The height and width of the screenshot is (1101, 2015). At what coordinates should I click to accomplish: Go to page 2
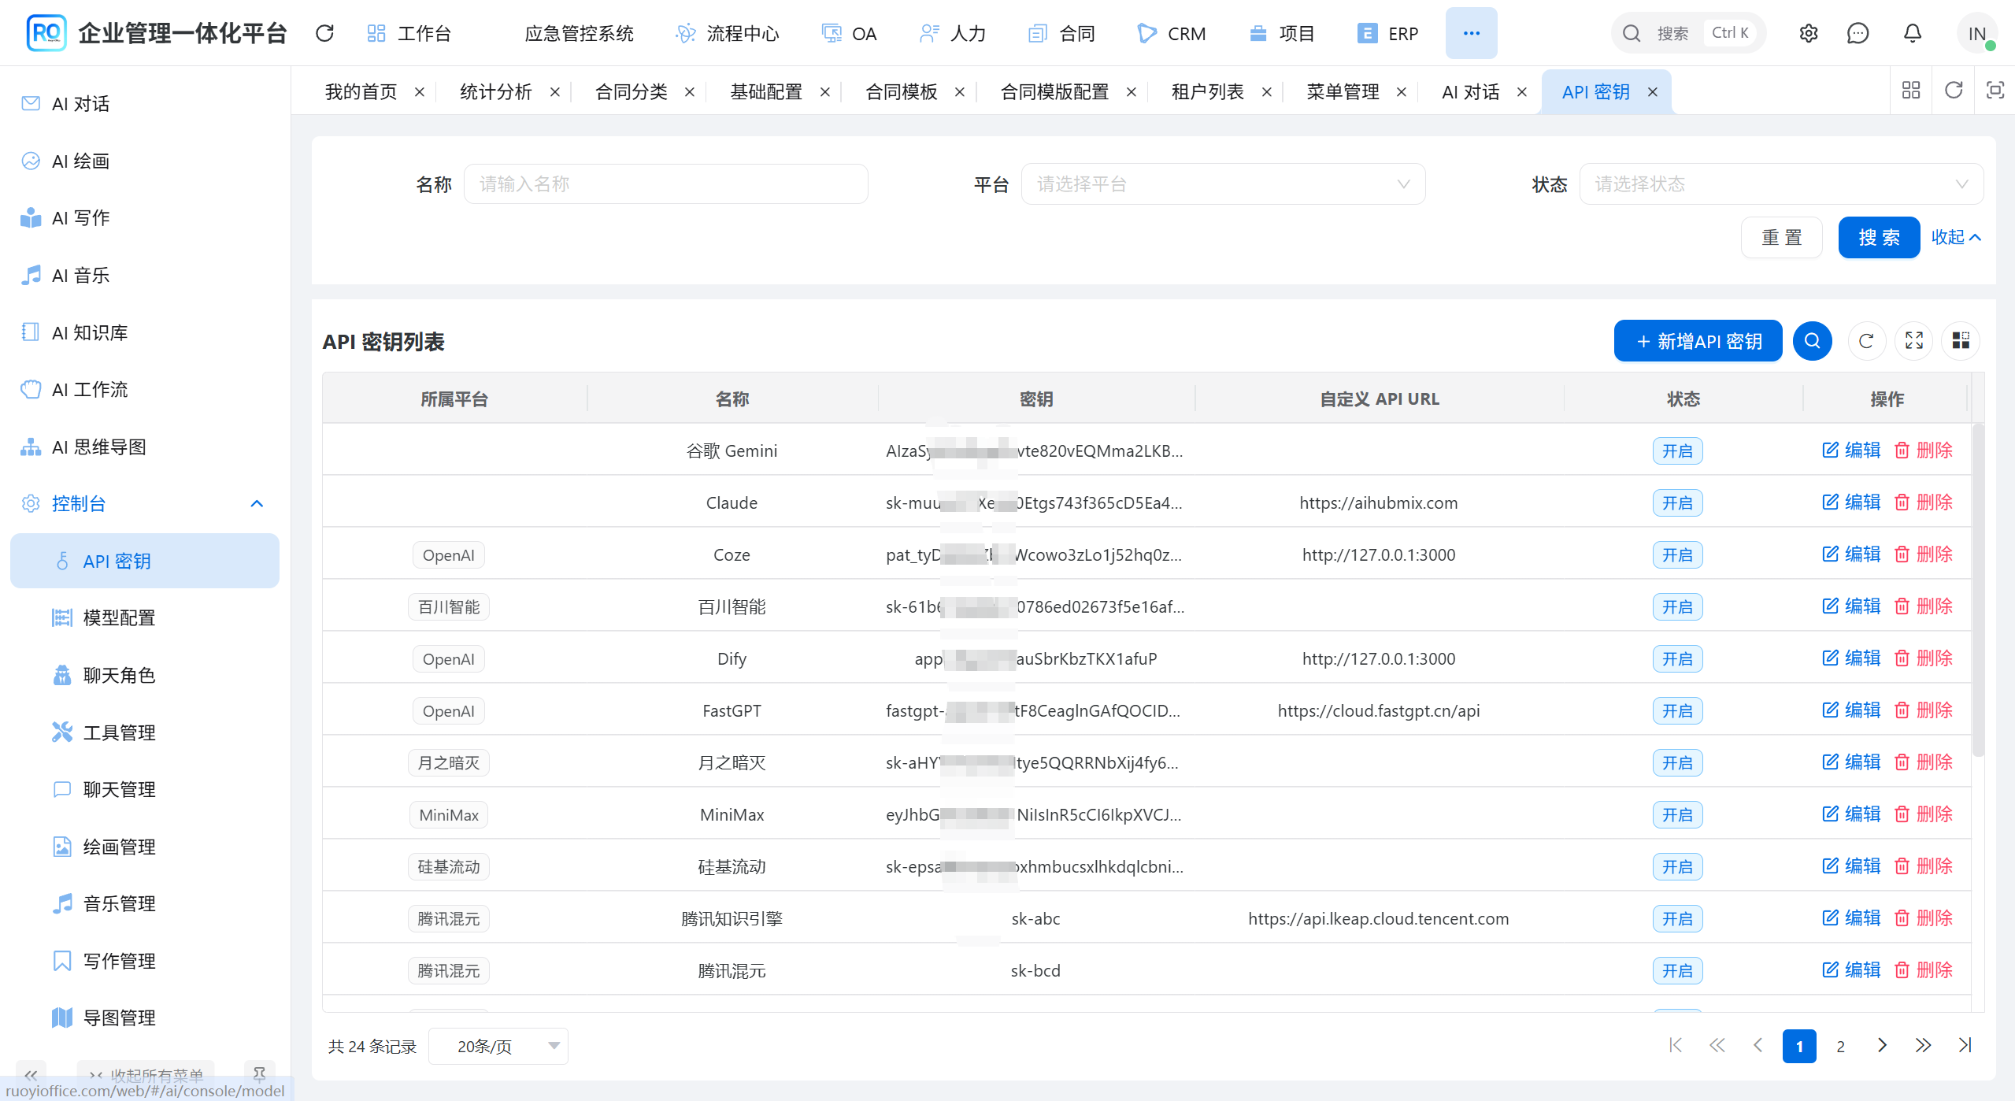click(1840, 1046)
